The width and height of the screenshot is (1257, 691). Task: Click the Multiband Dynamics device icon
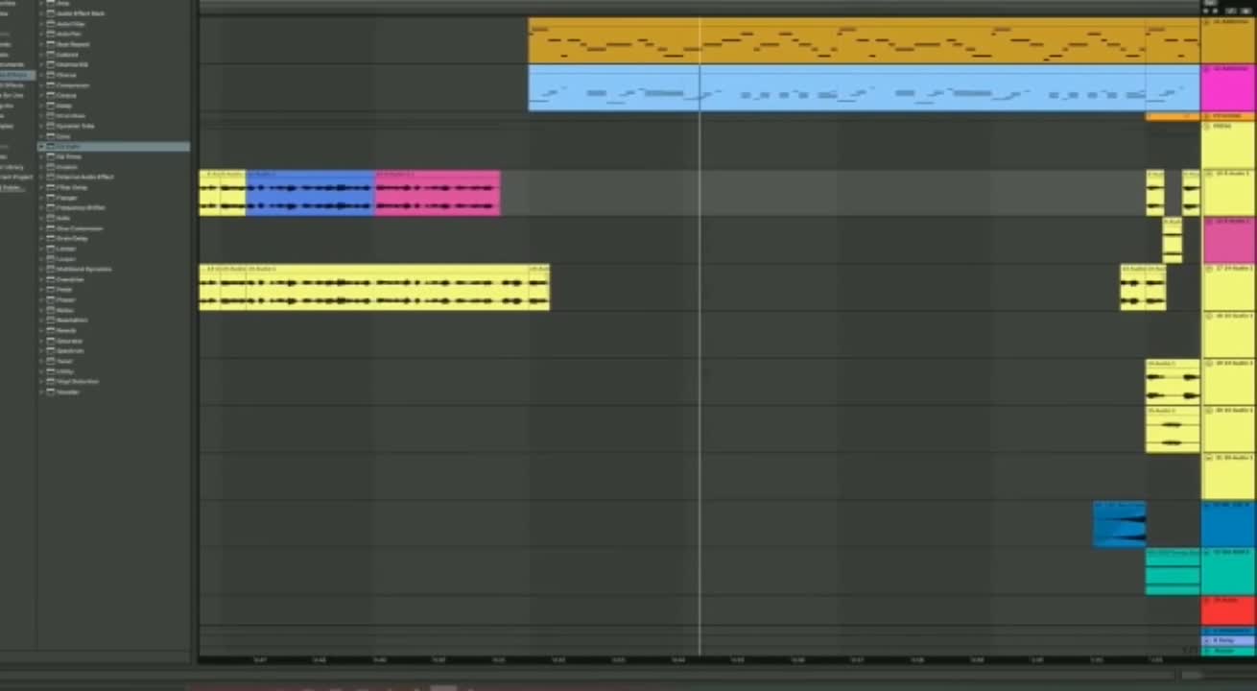51,269
